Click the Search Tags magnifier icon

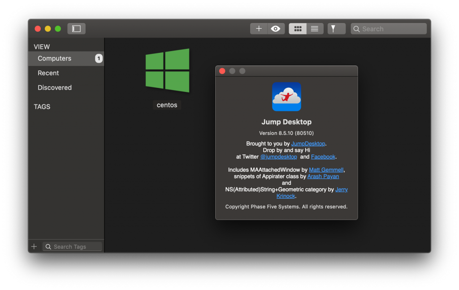point(48,247)
